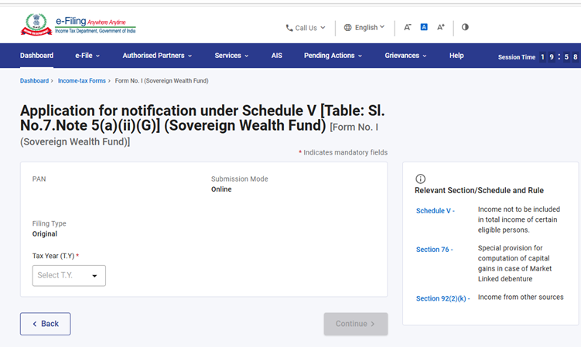Click the phone icon beside Call Us
The image size is (581, 347).
tap(289, 28)
